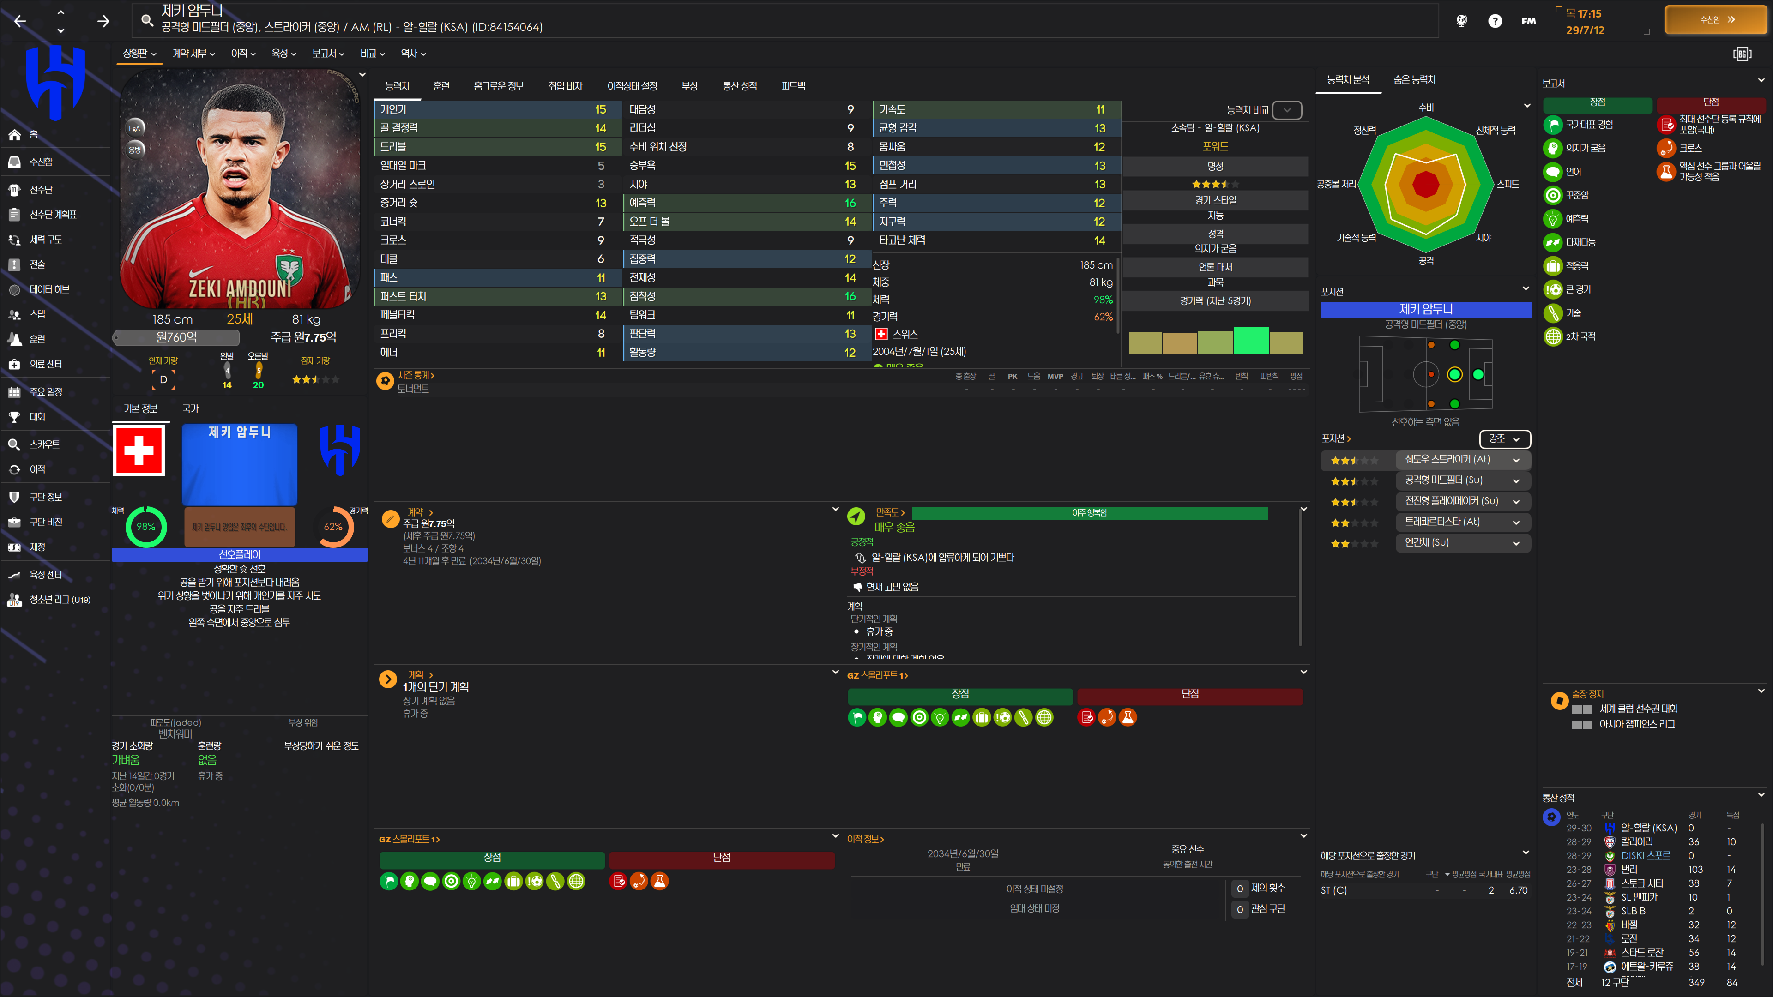The image size is (1773, 997).
Task: Click the FM logo icon
Action: (1528, 21)
